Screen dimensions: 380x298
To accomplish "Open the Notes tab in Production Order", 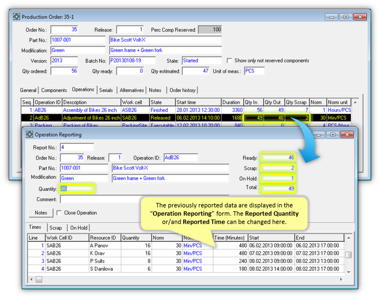I will 155,90.
